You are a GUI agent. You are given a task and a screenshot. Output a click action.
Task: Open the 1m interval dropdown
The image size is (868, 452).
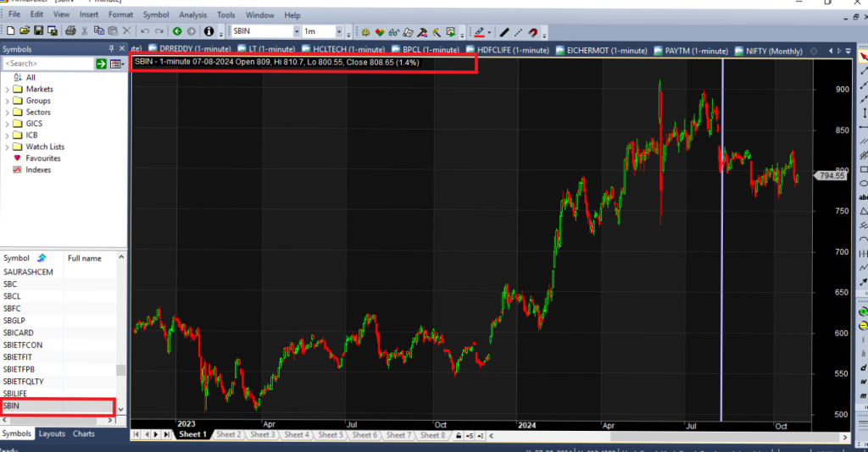[x=339, y=31]
